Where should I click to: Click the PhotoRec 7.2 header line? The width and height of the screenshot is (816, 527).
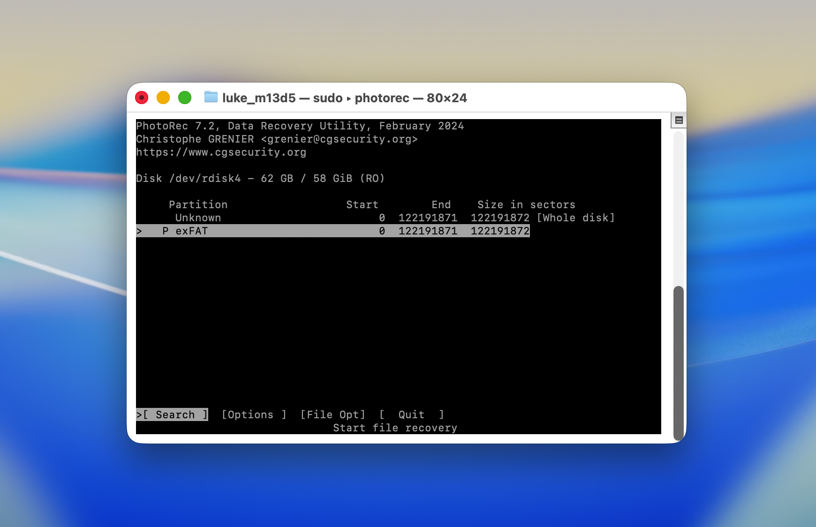point(300,126)
